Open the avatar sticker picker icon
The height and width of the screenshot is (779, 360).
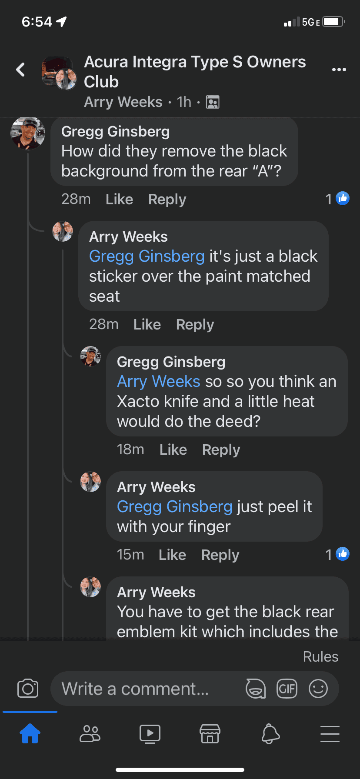point(256,689)
